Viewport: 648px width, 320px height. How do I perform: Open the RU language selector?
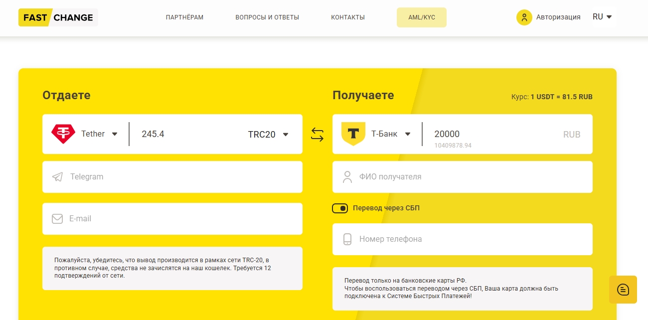(x=602, y=17)
